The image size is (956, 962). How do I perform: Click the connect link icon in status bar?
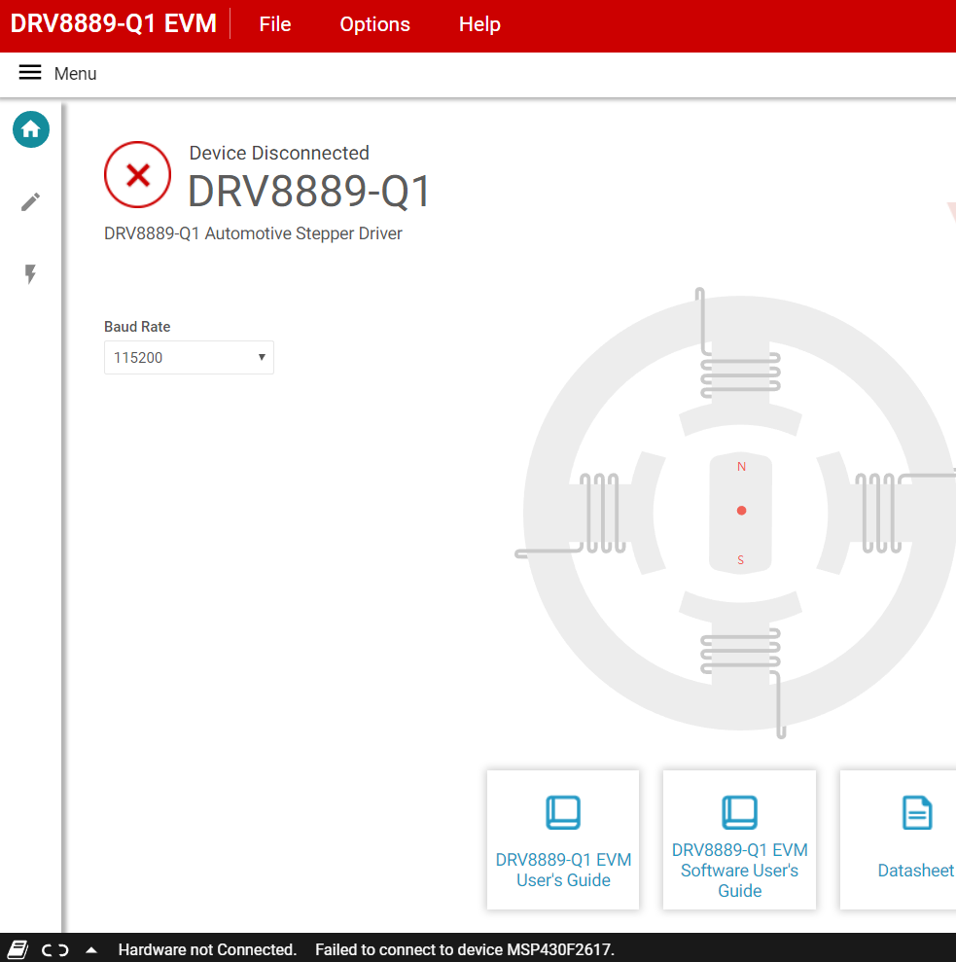pyautogui.click(x=55, y=950)
